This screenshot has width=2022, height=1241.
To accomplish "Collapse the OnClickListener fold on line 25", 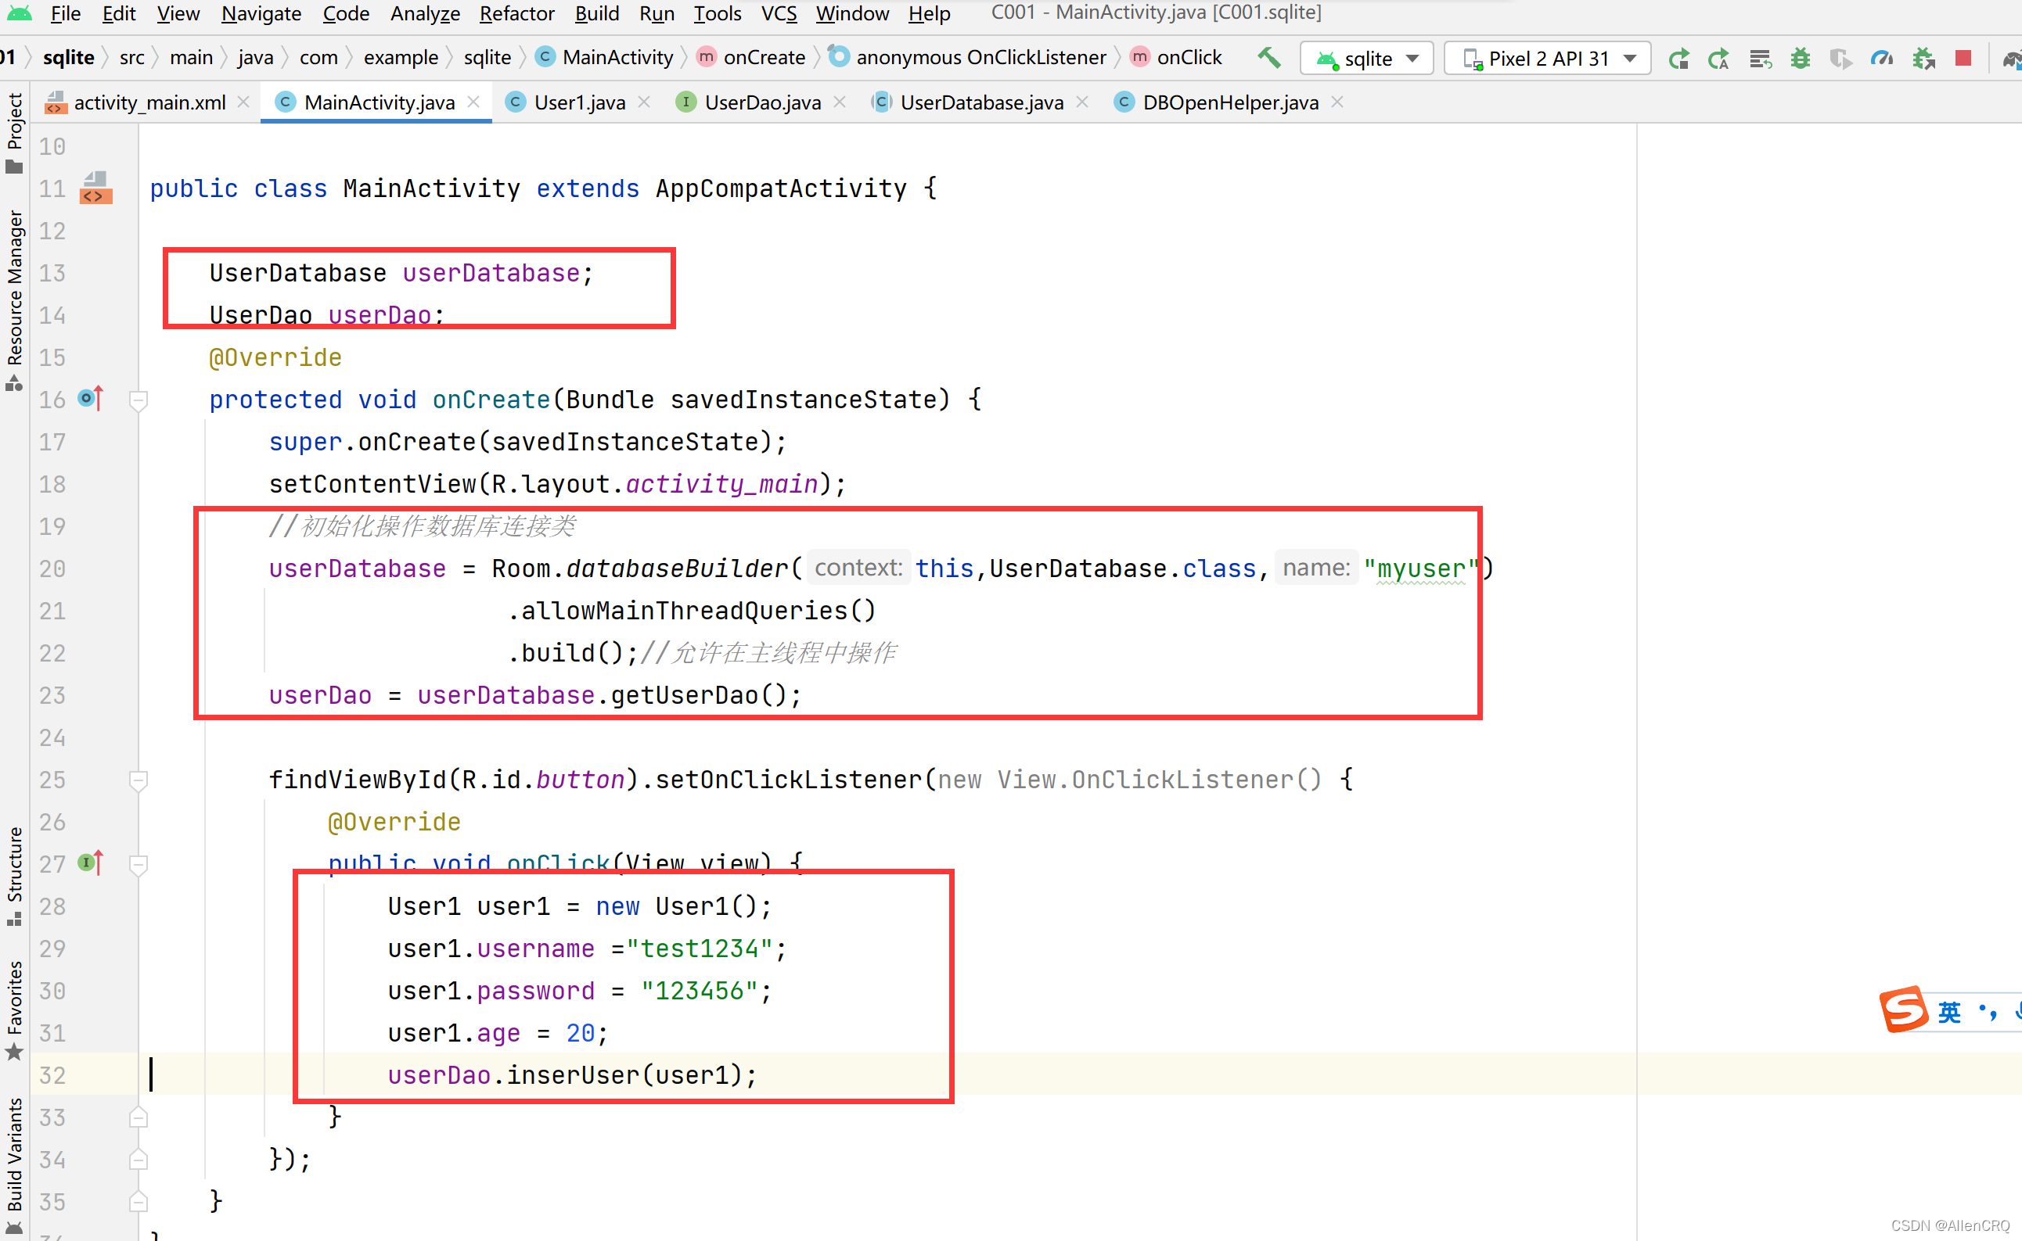I will (139, 780).
